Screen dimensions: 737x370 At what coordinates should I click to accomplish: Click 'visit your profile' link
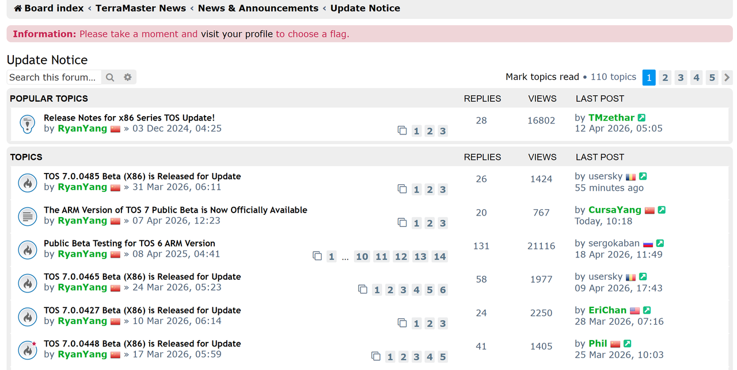point(237,34)
